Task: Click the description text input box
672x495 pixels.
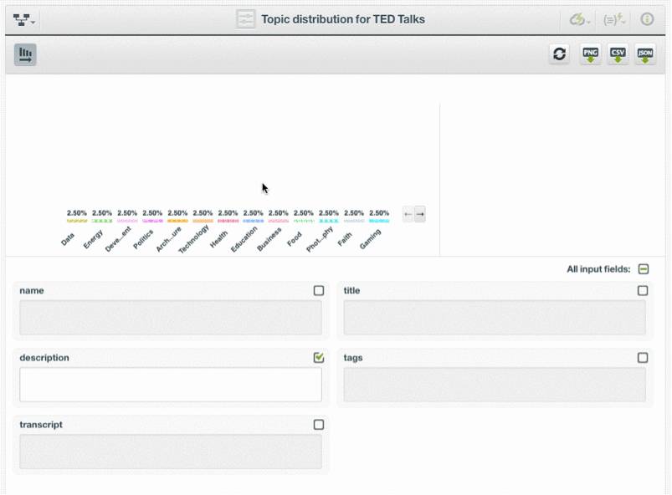Action: (x=171, y=385)
